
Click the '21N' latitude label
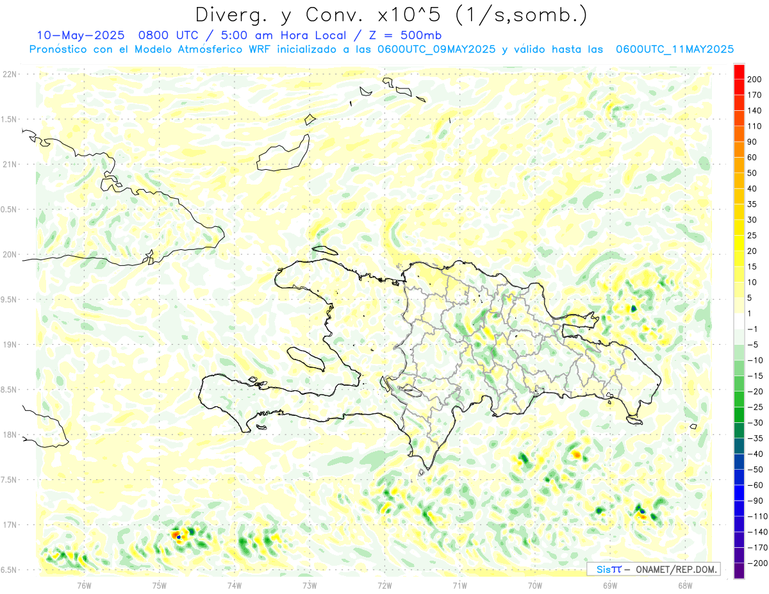pyautogui.click(x=9, y=165)
